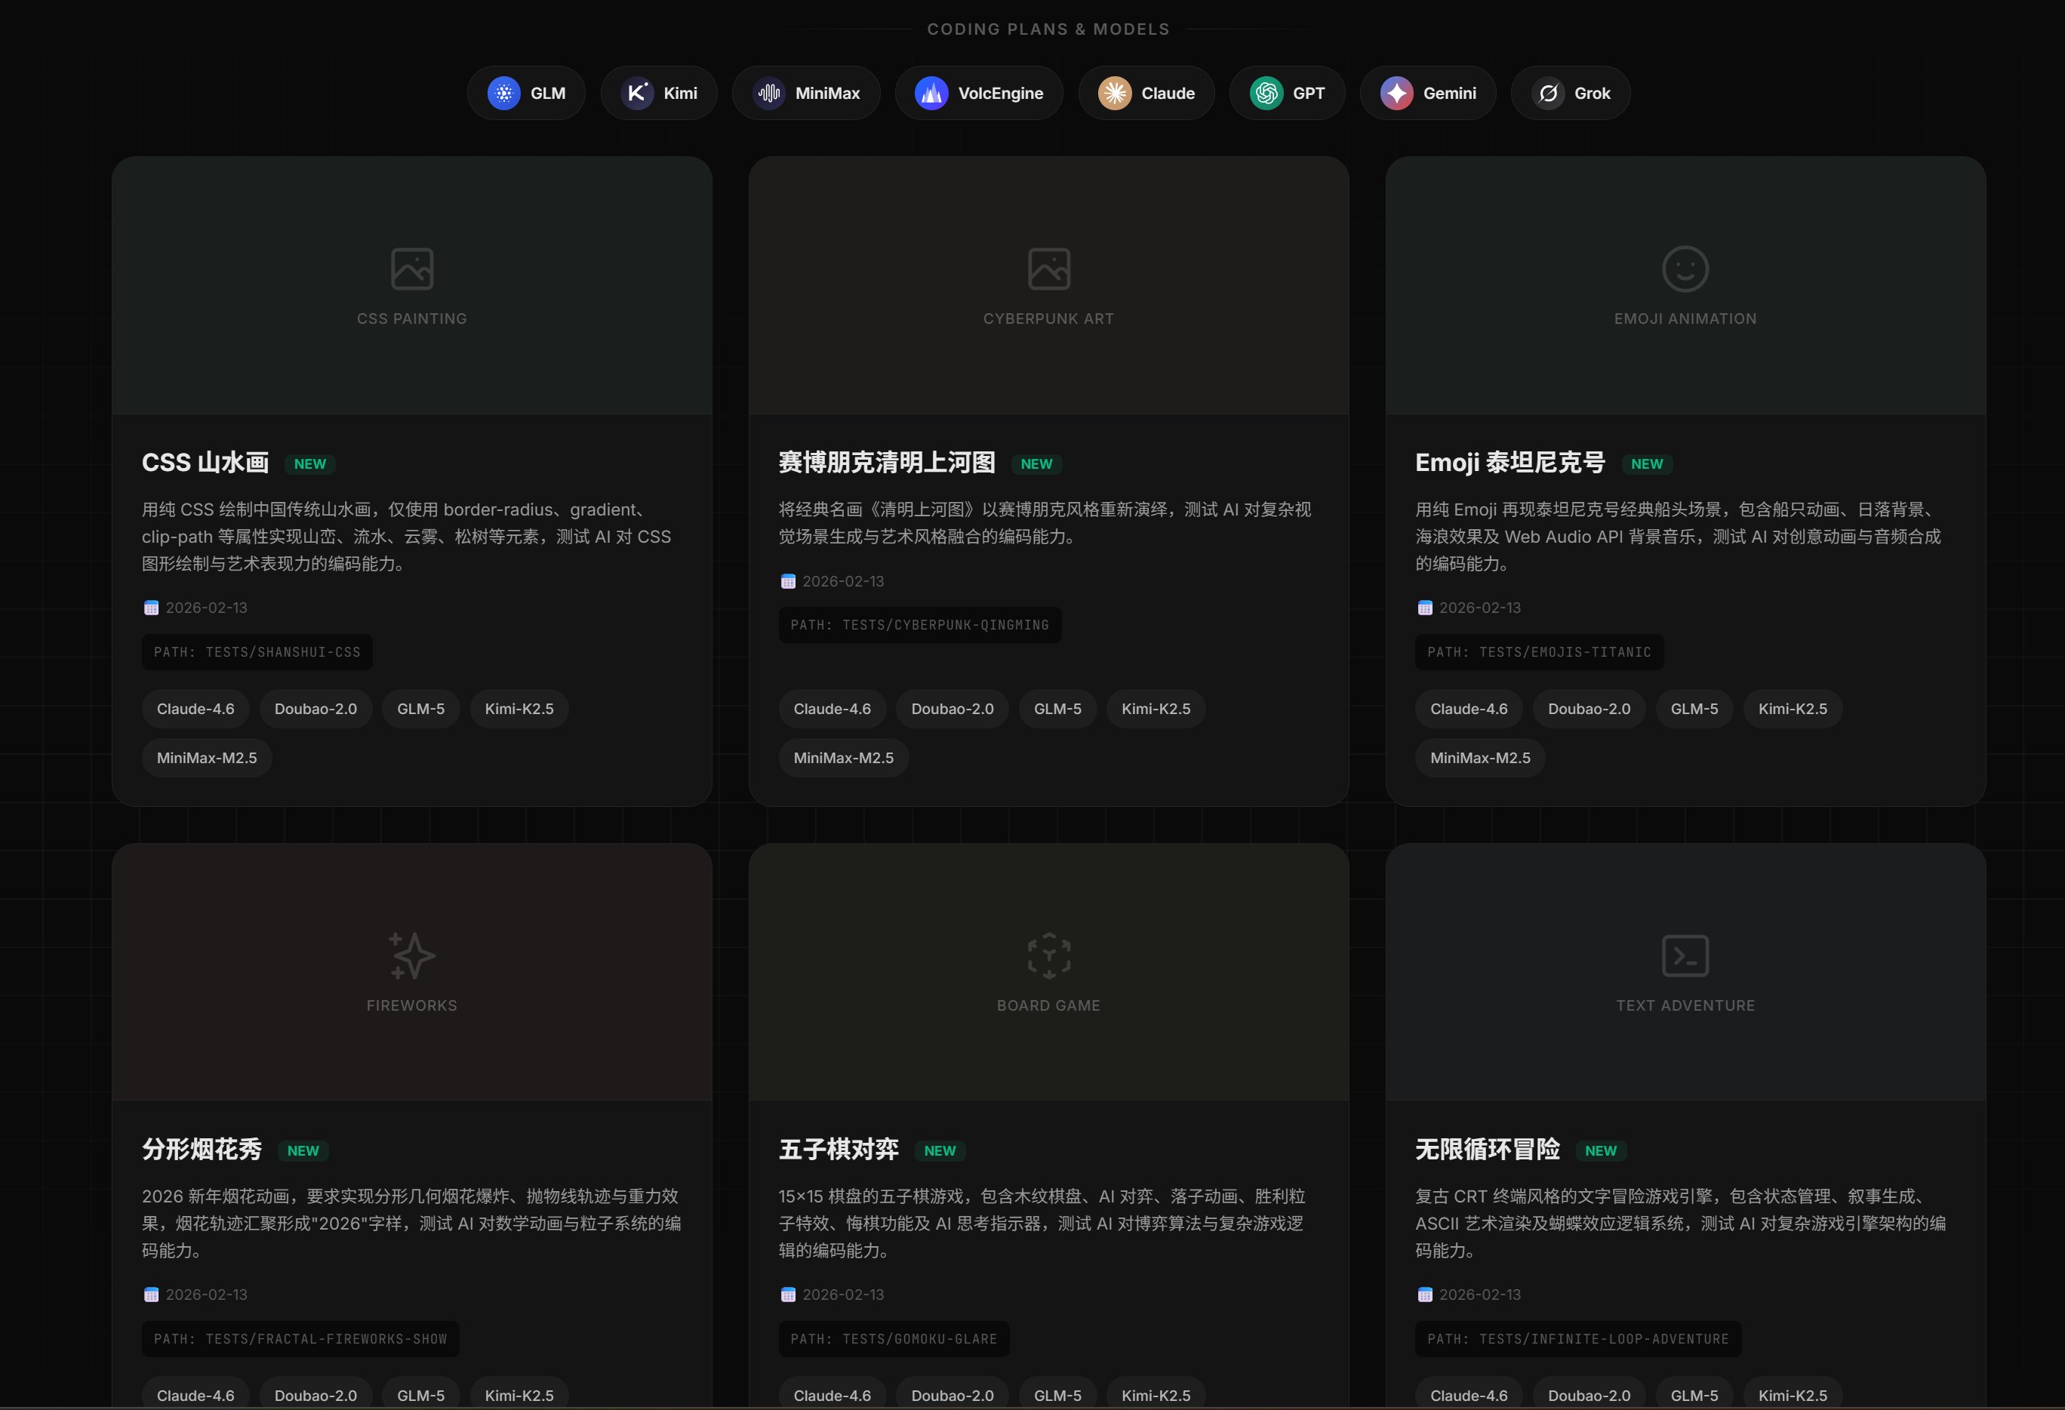This screenshot has height=1410, width=2065.
Task: Open the 赛博朋克清明上河图 title
Action: click(x=887, y=463)
